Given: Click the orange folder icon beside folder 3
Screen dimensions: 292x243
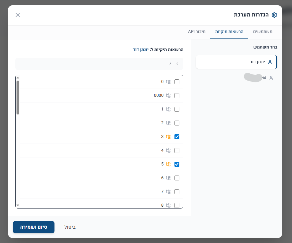Looking at the screenshot, I should point(168,137).
